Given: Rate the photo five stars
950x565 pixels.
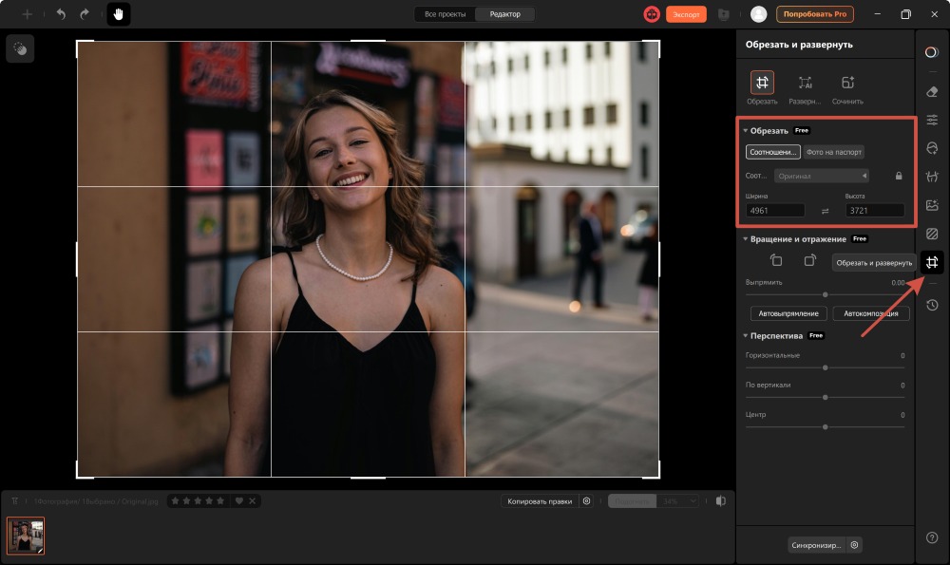Looking at the screenshot, I should coord(220,500).
